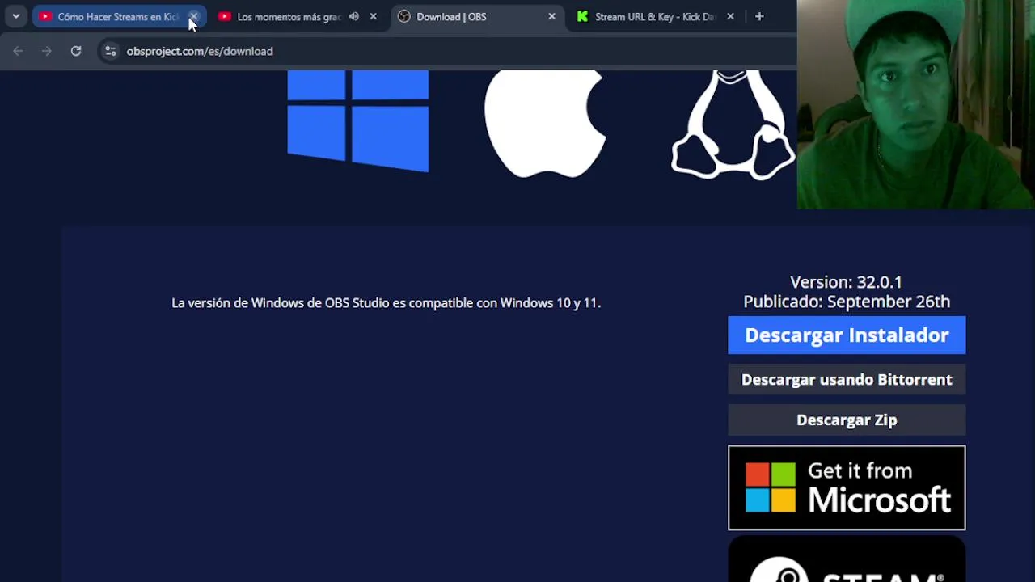Open the Steam store badge
This screenshot has width=1035, height=582.
(x=847, y=559)
